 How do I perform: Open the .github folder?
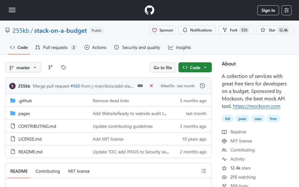(25, 101)
